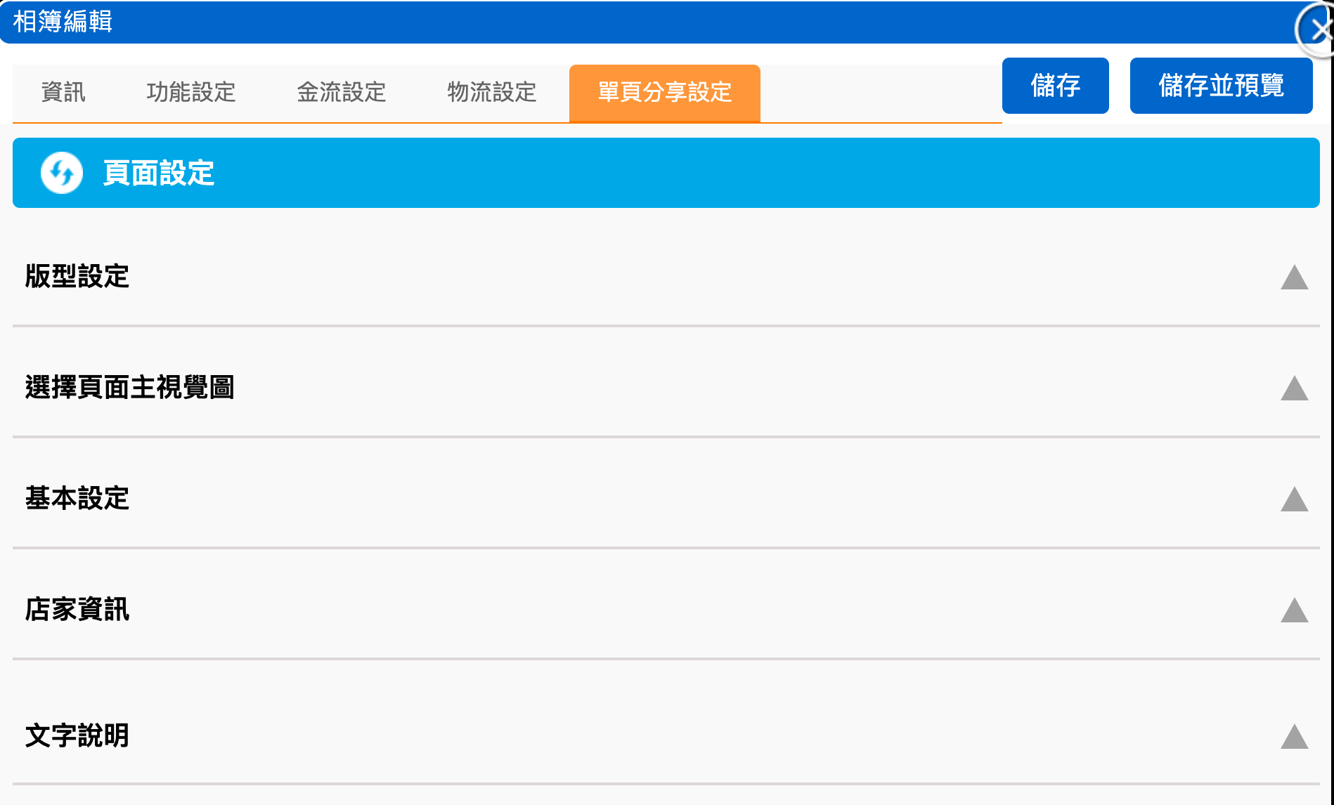Image resolution: width=1334 pixels, height=805 pixels.
Task: Toggle the 店家資訊 section arrow
Action: [x=1295, y=610]
